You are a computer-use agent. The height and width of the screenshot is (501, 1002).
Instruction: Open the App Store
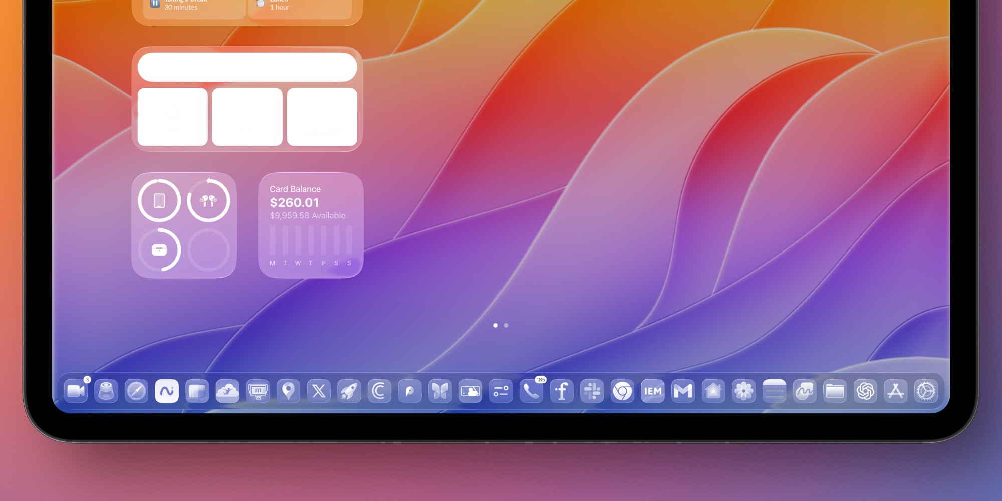pyautogui.click(x=895, y=391)
